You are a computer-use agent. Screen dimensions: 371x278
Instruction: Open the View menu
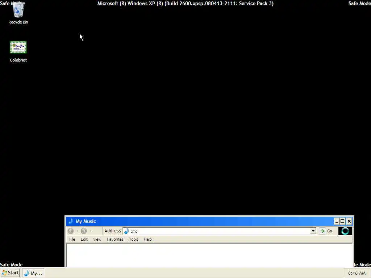tap(97, 239)
